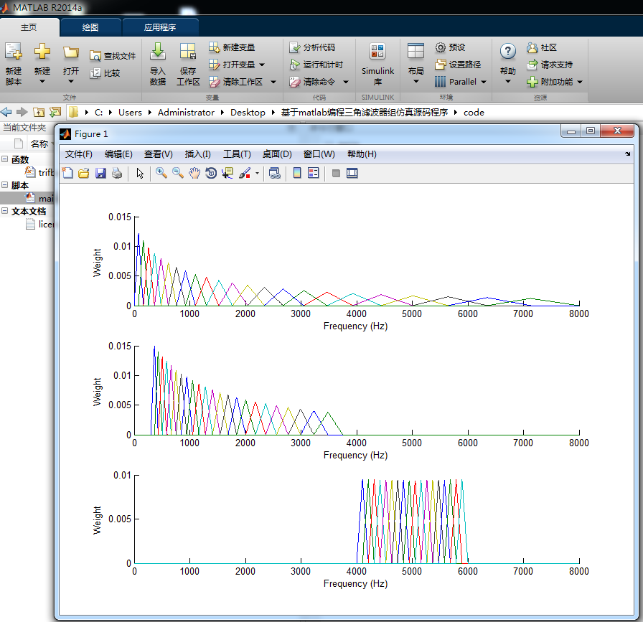Click the Show Plot Tools icon
The height and width of the screenshot is (622, 643).
pos(352,173)
